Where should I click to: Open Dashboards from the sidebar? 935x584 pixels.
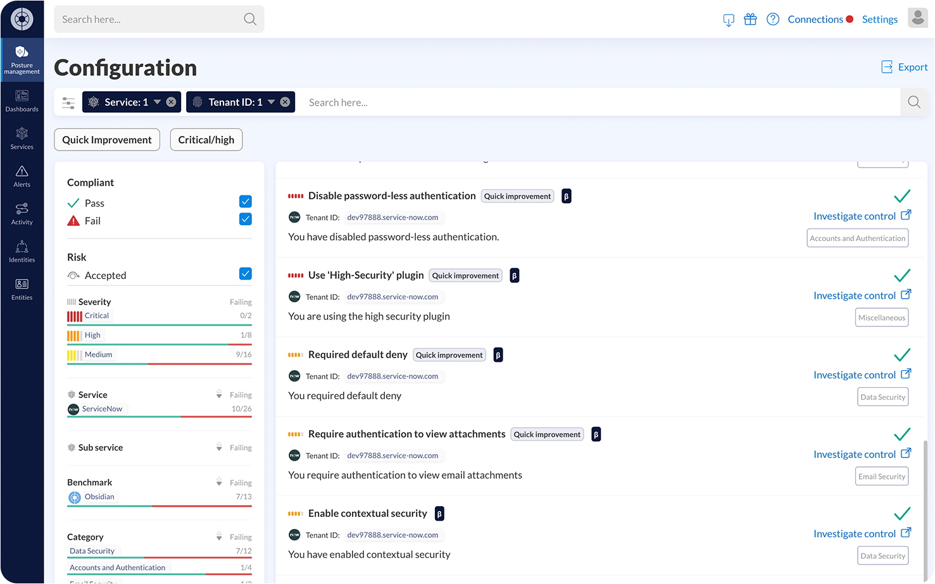click(22, 101)
